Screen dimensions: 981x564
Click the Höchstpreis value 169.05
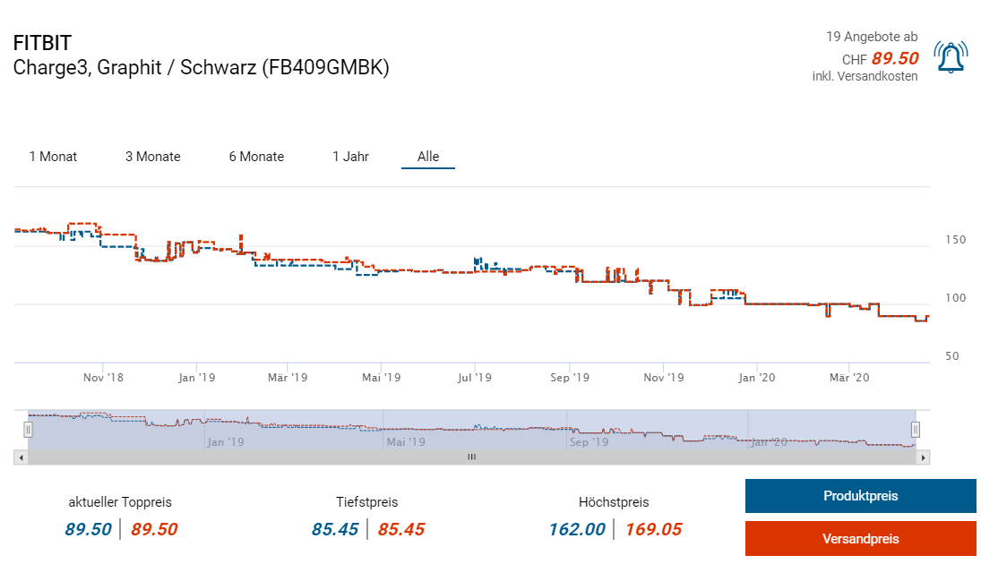(653, 529)
